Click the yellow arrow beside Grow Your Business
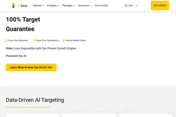Viewport: 176px width, 117px height. [7, 40]
